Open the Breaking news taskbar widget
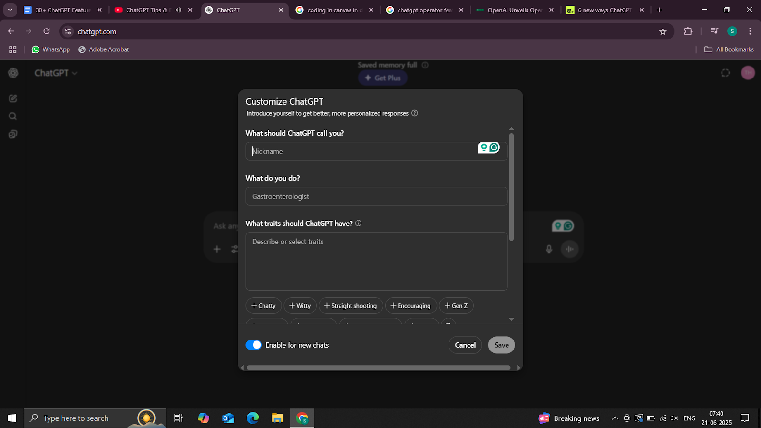761x428 pixels. (x=569, y=418)
